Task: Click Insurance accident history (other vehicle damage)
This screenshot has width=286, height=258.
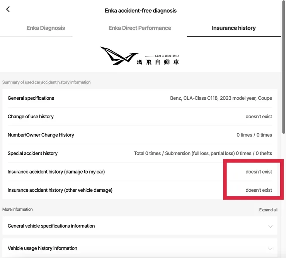Action: (x=60, y=190)
